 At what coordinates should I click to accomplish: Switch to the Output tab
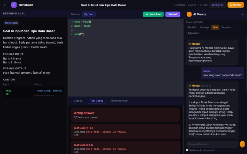(x=78, y=101)
